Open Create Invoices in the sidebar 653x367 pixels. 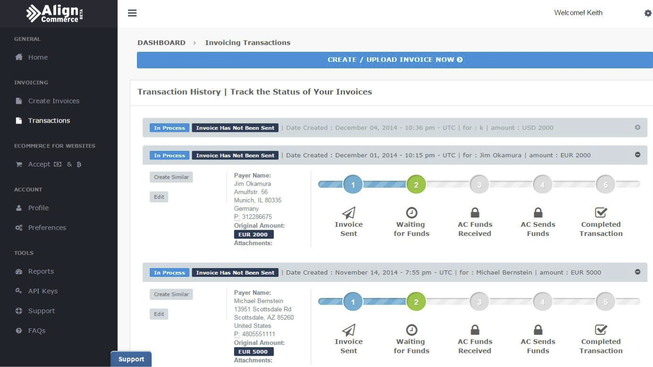coord(53,101)
